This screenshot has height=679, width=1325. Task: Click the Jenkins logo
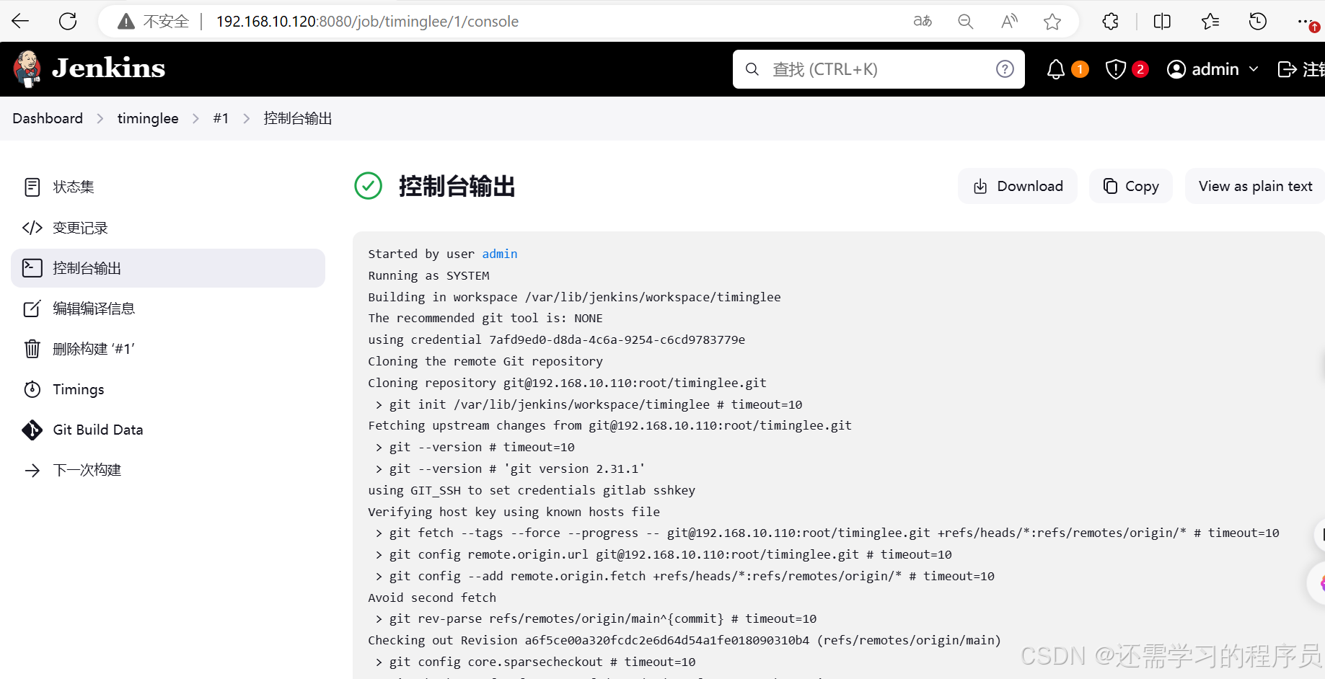point(27,69)
